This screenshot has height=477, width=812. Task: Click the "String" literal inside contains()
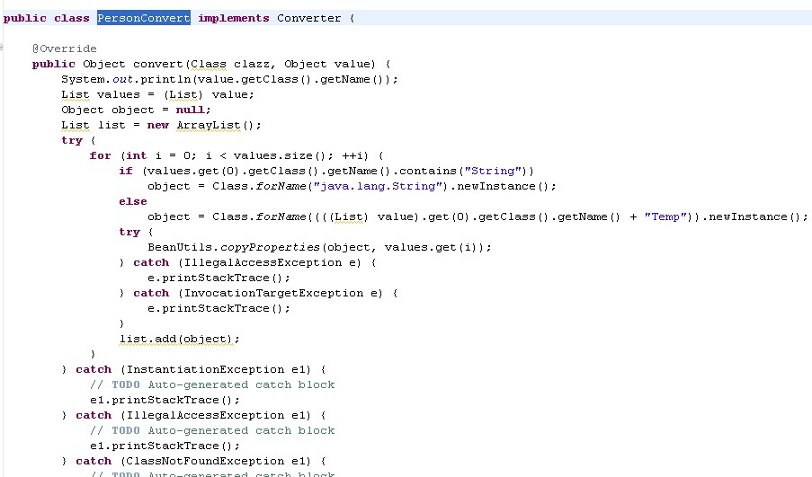(x=493, y=171)
